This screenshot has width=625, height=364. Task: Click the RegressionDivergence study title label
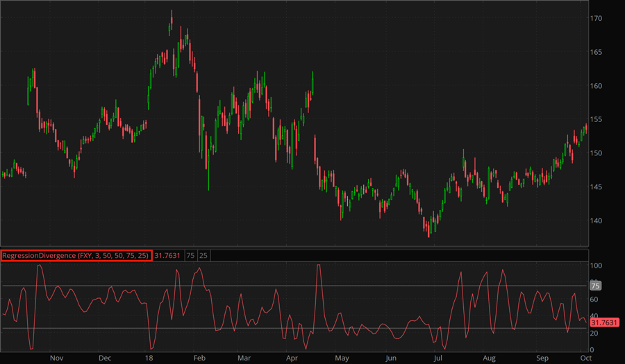tap(76, 255)
